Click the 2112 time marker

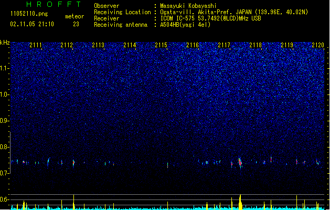pyautogui.click(x=67, y=45)
